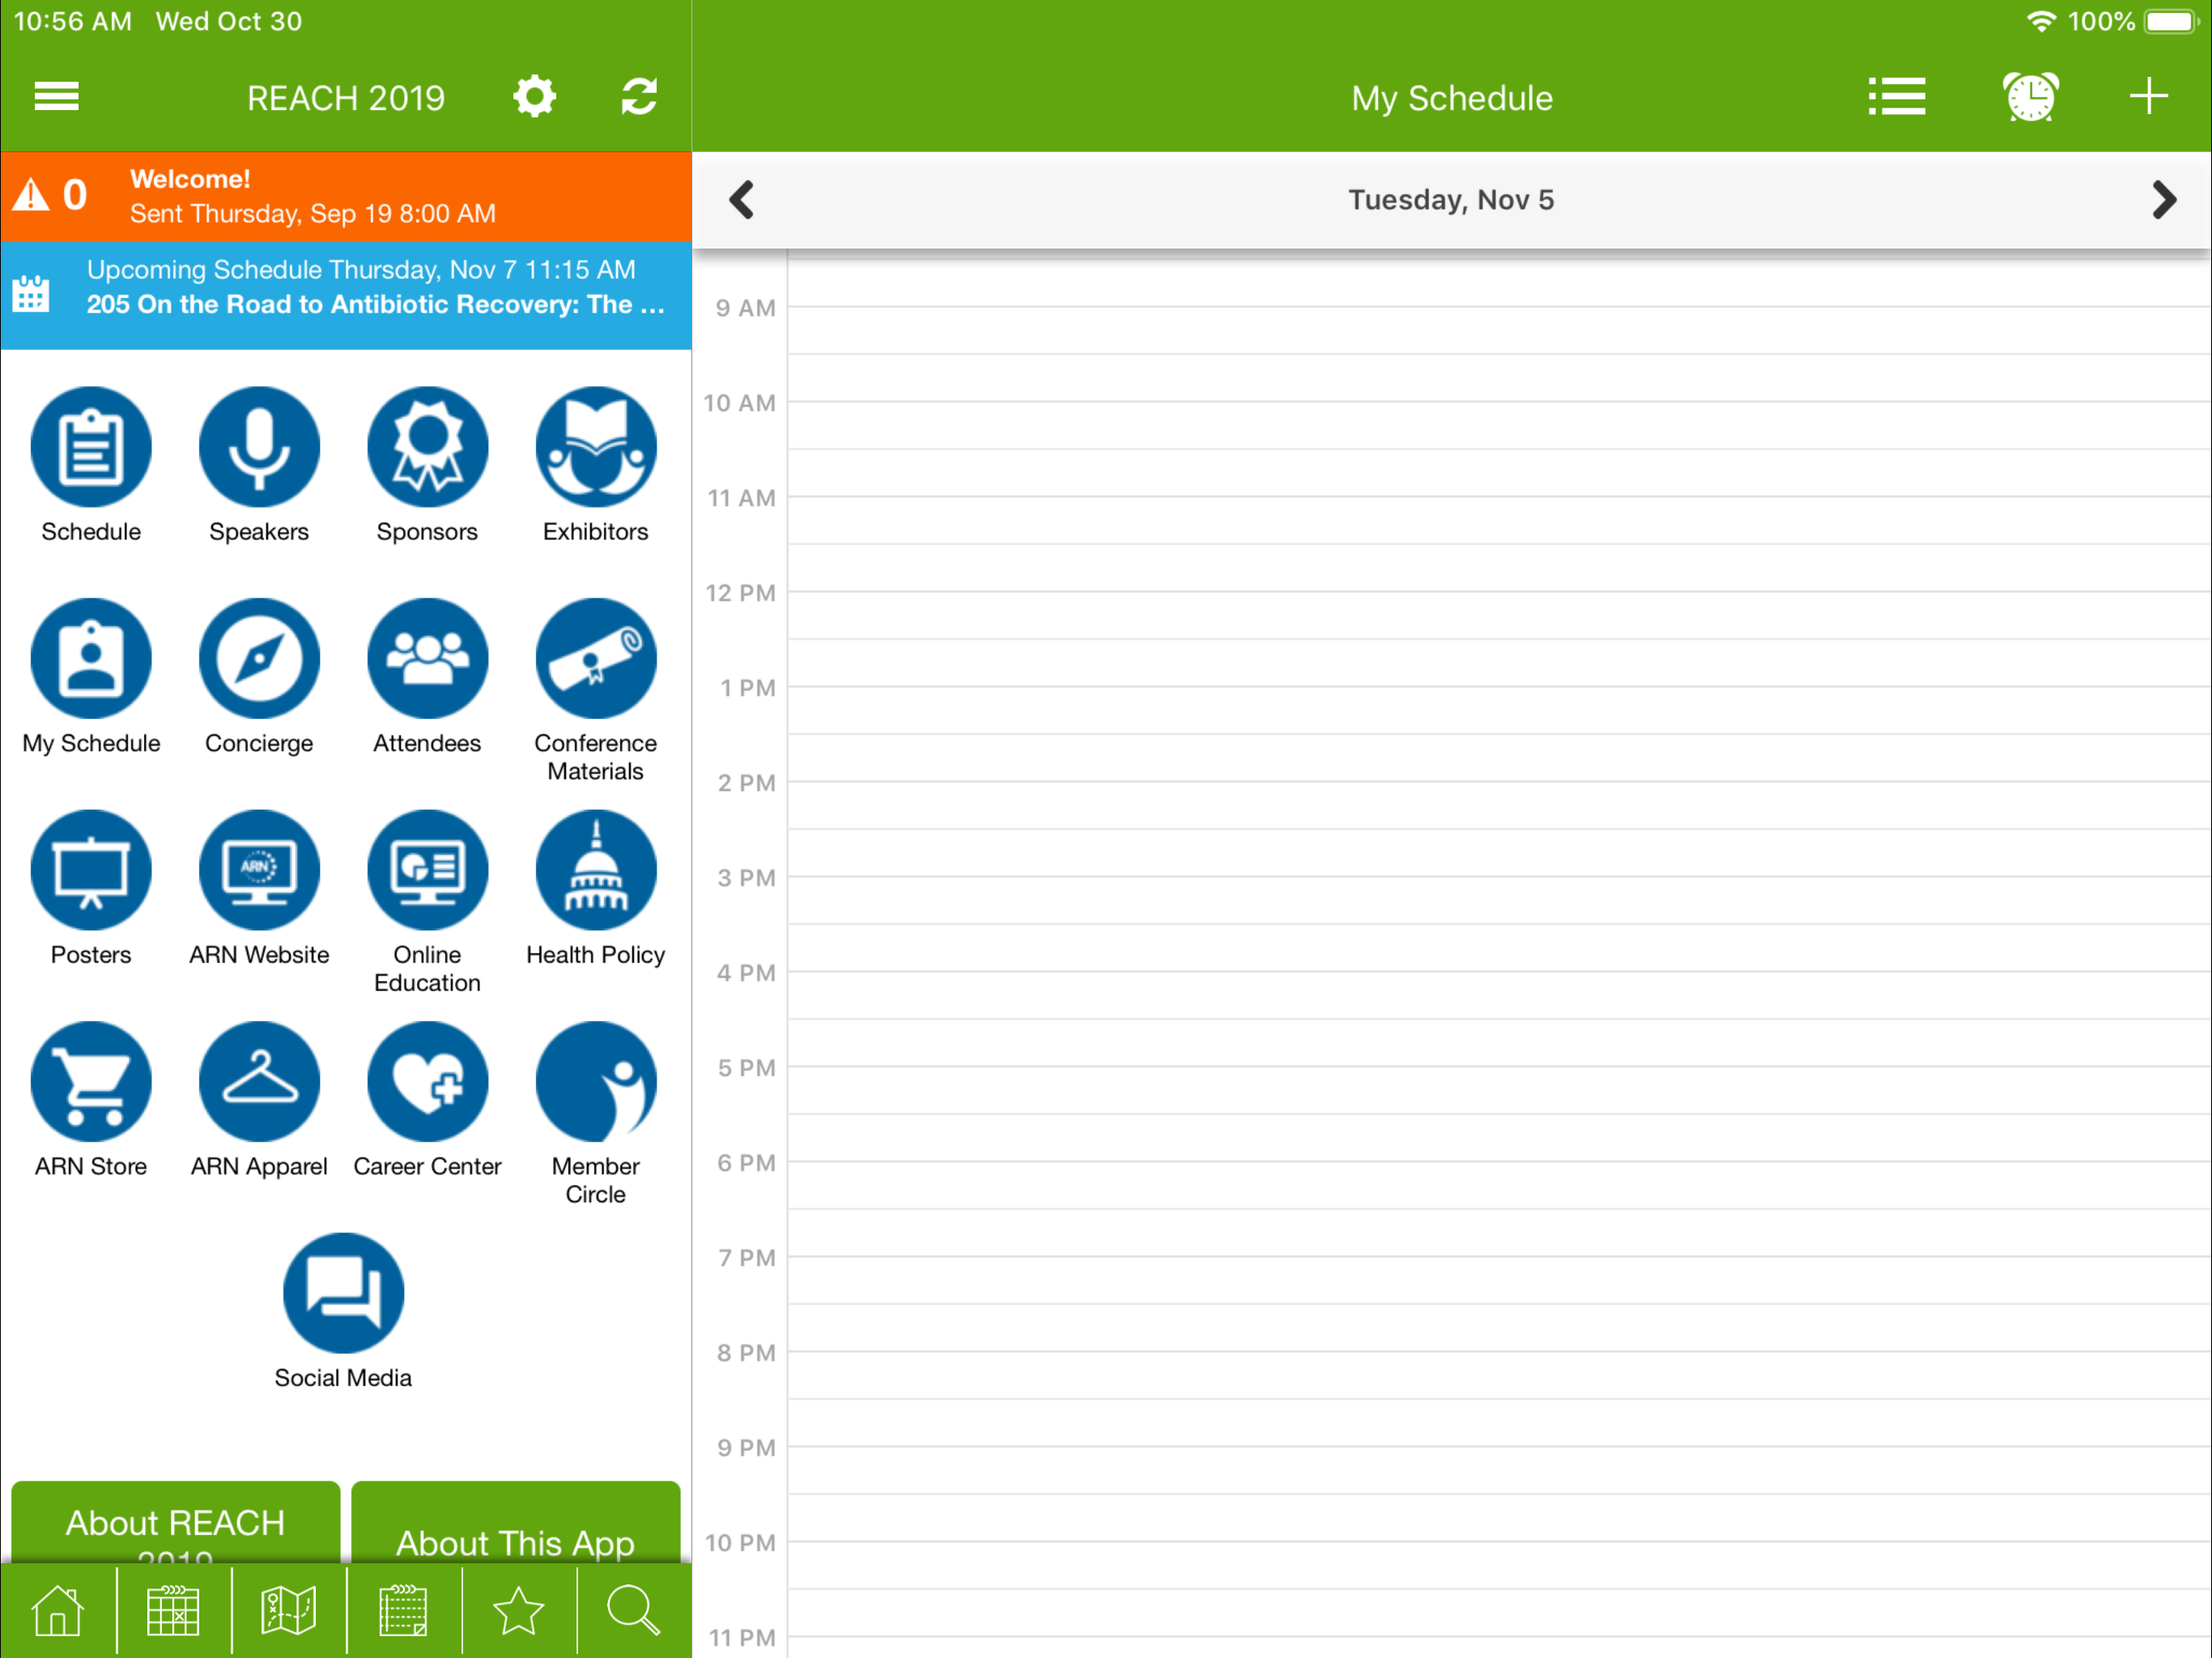This screenshot has height=1658, width=2212.
Task: Go to previous day arrow
Action: click(741, 200)
